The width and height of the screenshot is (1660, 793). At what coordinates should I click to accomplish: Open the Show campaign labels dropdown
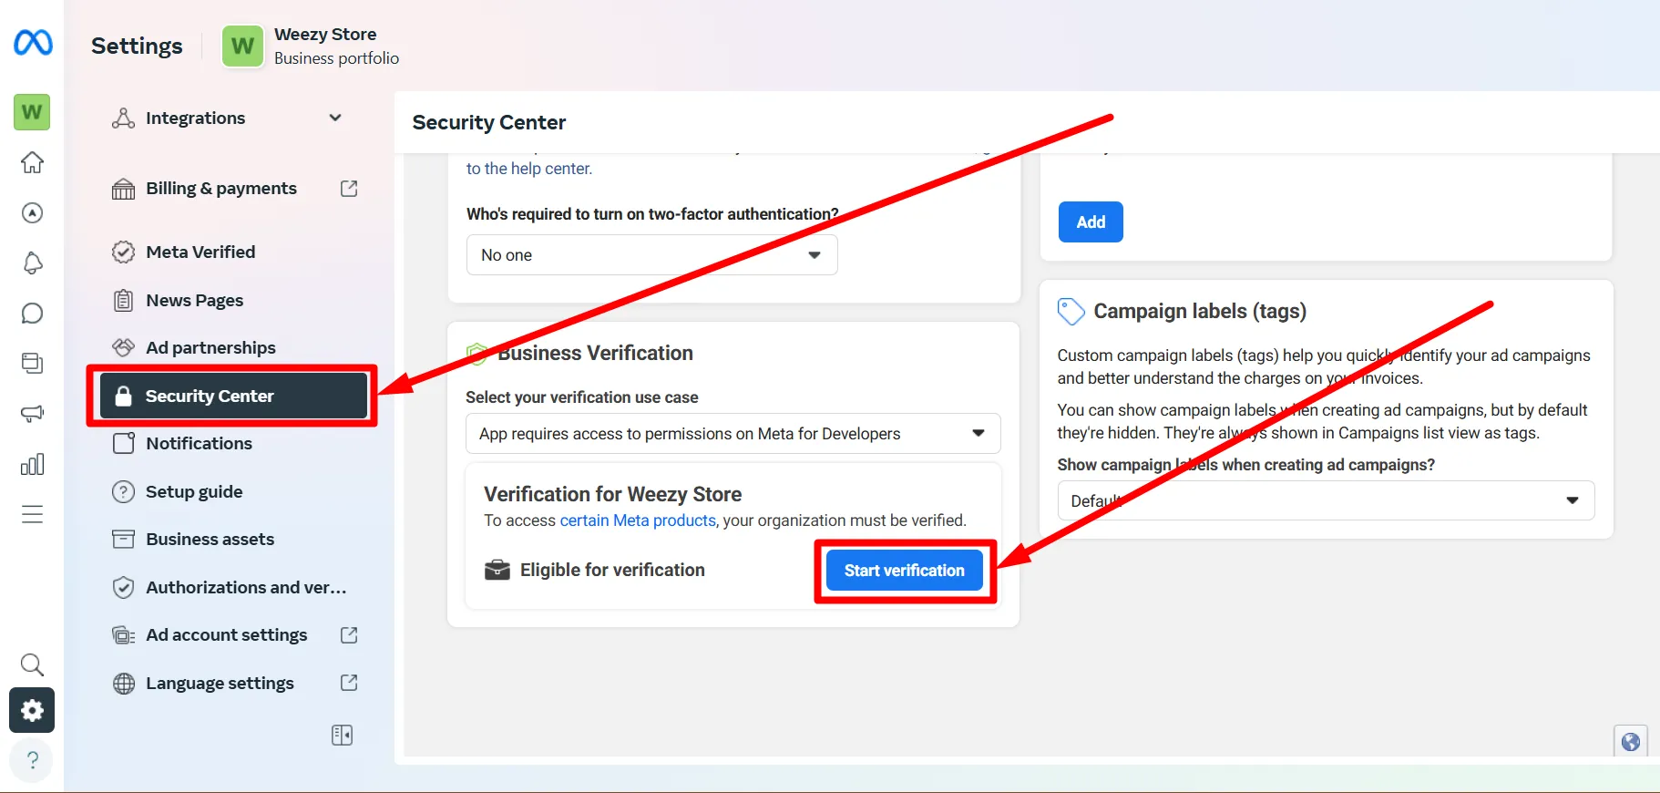point(1326,500)
